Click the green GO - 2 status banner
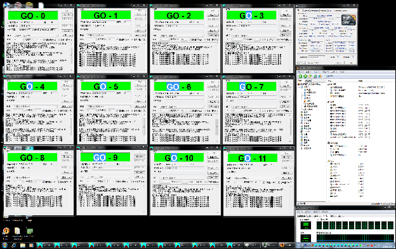The width and height of the screenshot is (396, 249). click(179, 15)
